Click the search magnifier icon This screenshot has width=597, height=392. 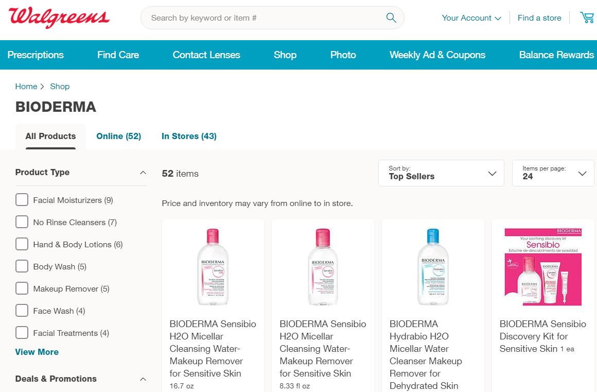391,18
